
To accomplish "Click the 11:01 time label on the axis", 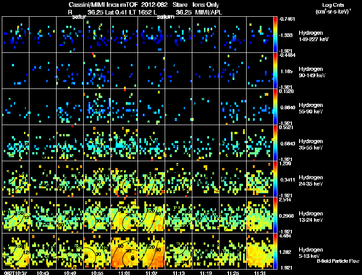I will (x=124, y=273).
